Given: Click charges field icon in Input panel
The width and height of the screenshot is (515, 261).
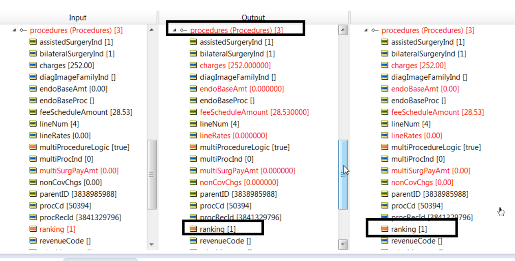Looking at the screenshot, I should pos(33,66).
